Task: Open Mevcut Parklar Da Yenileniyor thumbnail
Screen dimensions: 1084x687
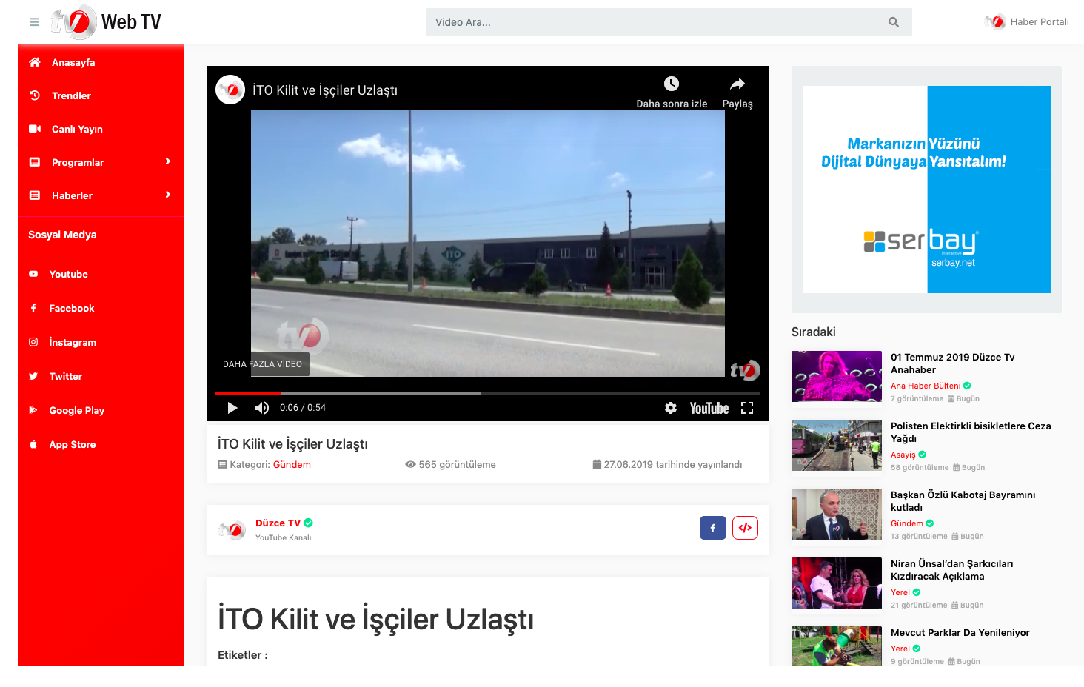Action: click(837, 646)
